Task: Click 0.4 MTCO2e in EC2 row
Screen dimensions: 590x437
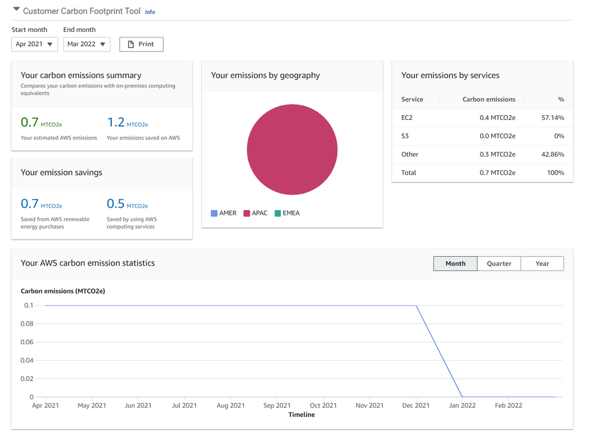Action: [497, 118]
